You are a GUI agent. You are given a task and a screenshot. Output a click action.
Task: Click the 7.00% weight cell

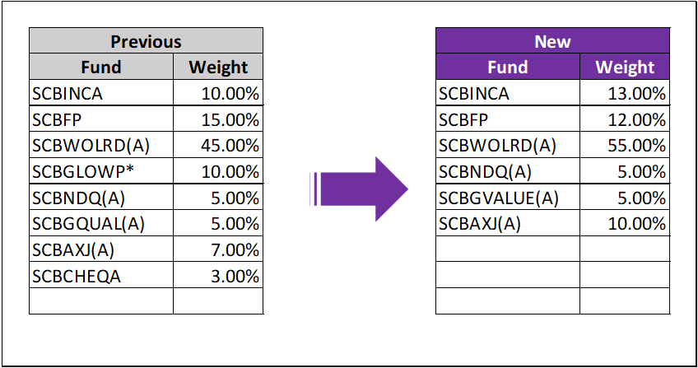(x=218, y=250)
